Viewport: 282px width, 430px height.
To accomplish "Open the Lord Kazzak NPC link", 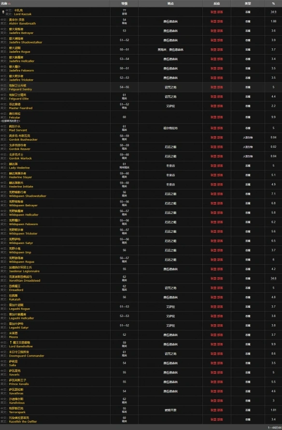I will (23, 14).
